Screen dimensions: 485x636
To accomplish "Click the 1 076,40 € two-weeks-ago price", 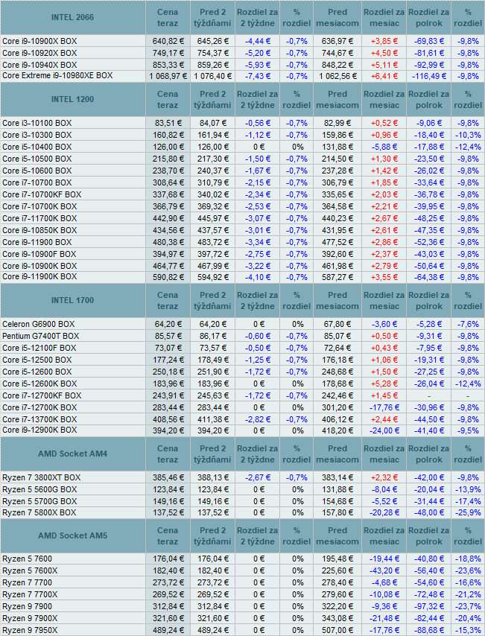I will tap(212, 76).
